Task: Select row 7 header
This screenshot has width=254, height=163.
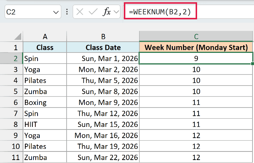Action: (x=11, y=113)
